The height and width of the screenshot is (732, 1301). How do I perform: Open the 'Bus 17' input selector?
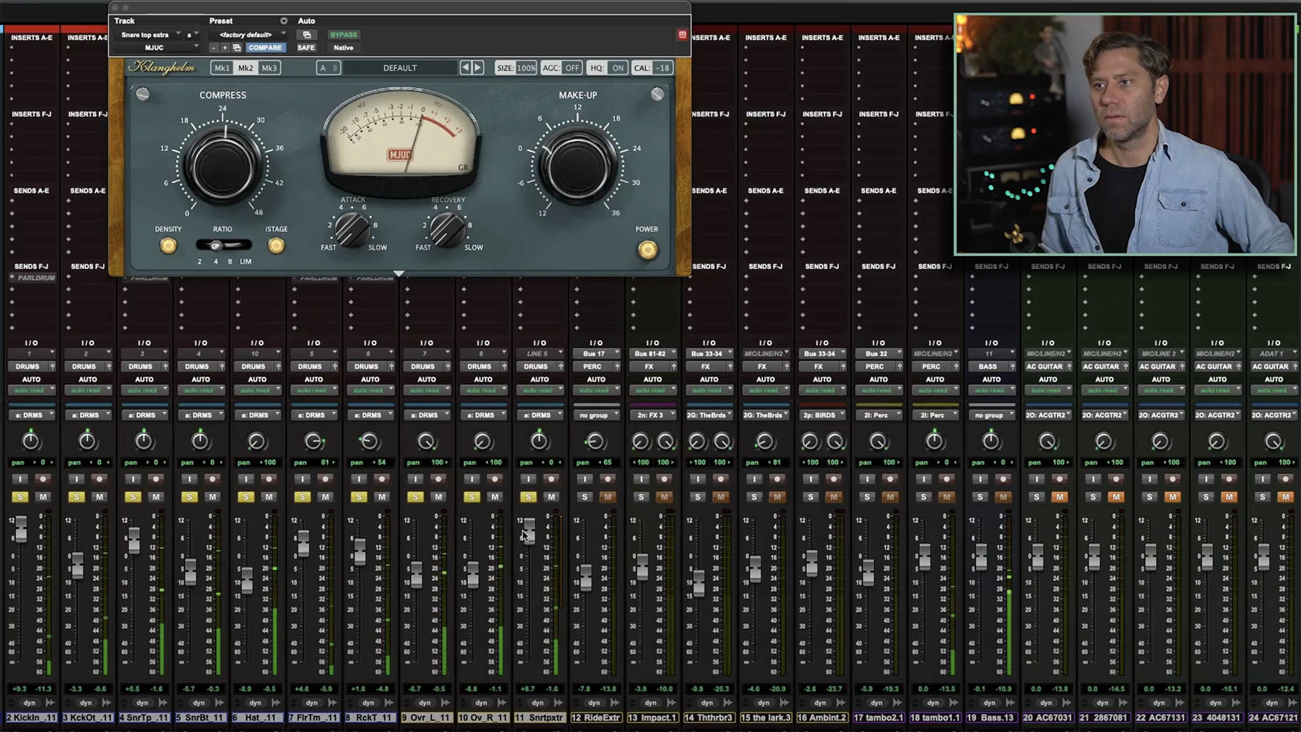click(x=596, y=353)
